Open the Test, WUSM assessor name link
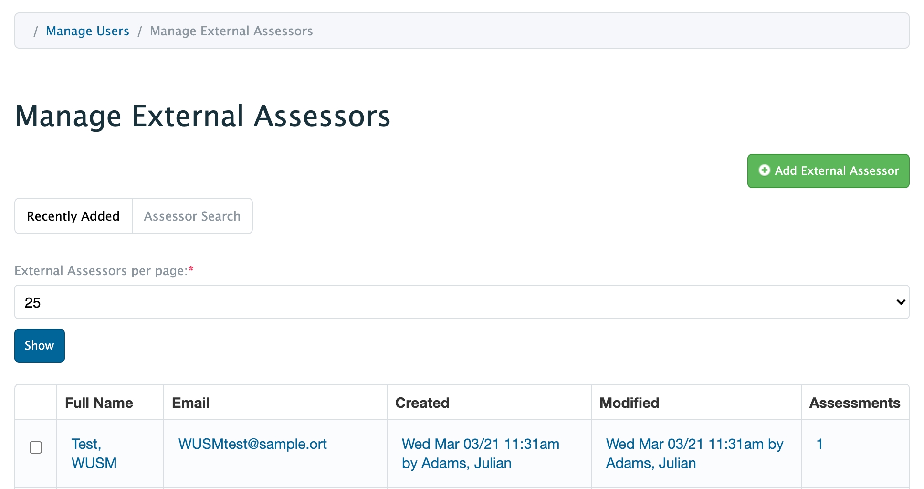924x489 pixels. 94,453
